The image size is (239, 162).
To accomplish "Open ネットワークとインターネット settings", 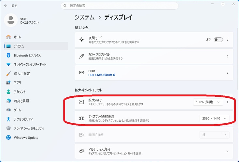I will [30, 64].
